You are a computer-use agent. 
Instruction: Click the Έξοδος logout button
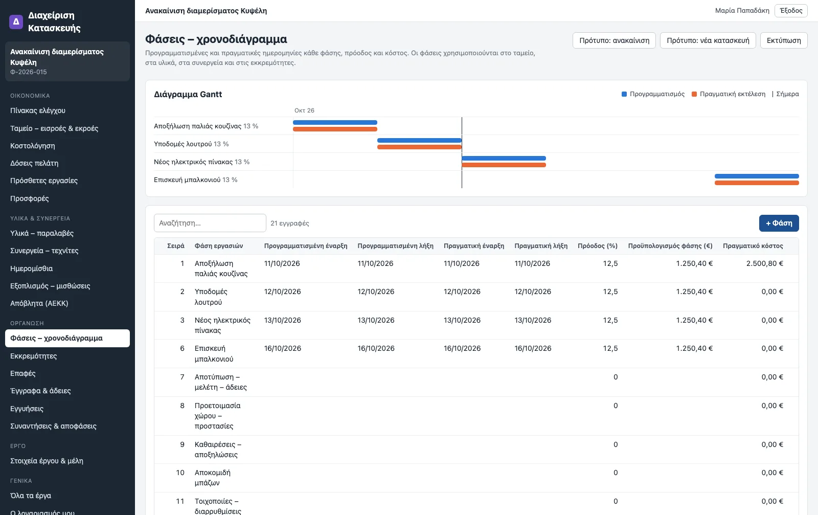tap(791, 10)
